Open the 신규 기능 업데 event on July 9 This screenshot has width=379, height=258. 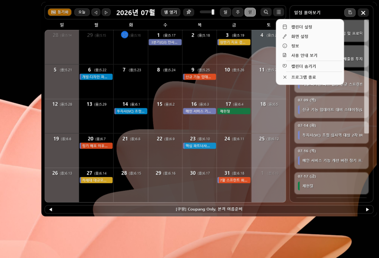pos(199,77)
